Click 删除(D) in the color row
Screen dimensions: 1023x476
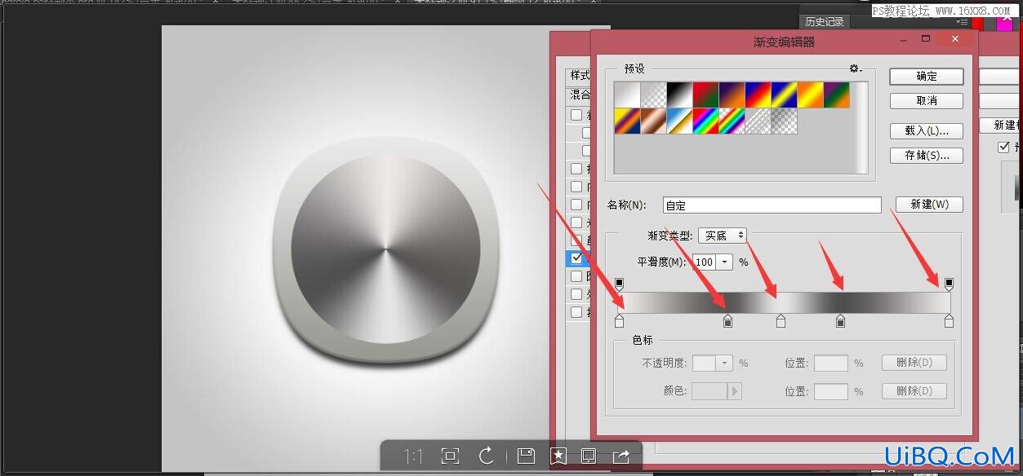(x=914, y=391)
